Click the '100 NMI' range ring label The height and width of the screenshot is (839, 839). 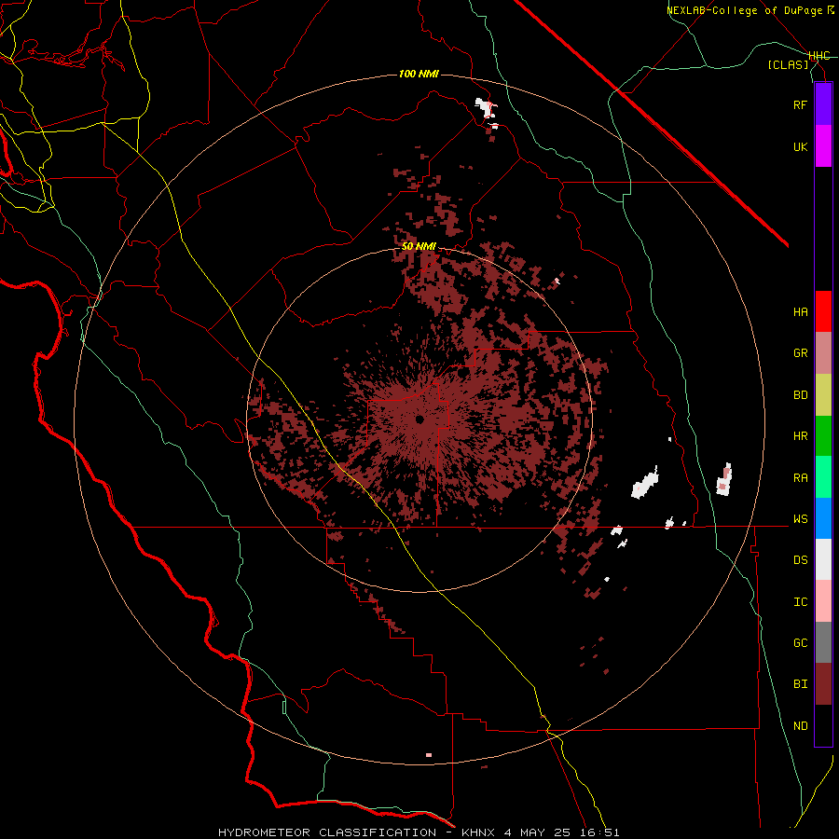pos(419,74)
